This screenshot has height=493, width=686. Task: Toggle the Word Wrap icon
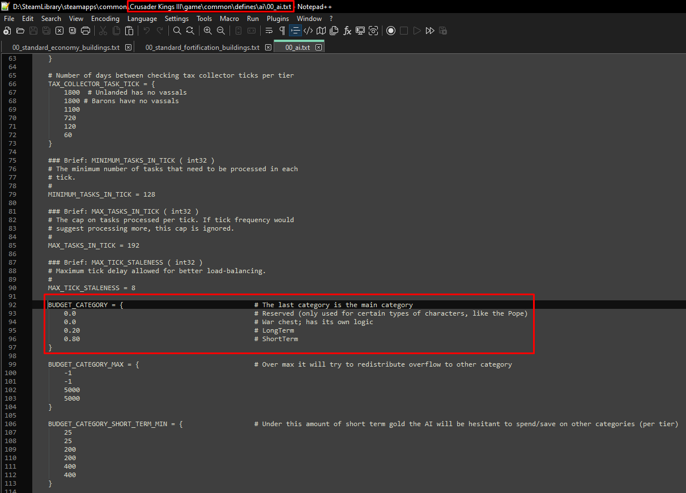click(x=269, y=31)
